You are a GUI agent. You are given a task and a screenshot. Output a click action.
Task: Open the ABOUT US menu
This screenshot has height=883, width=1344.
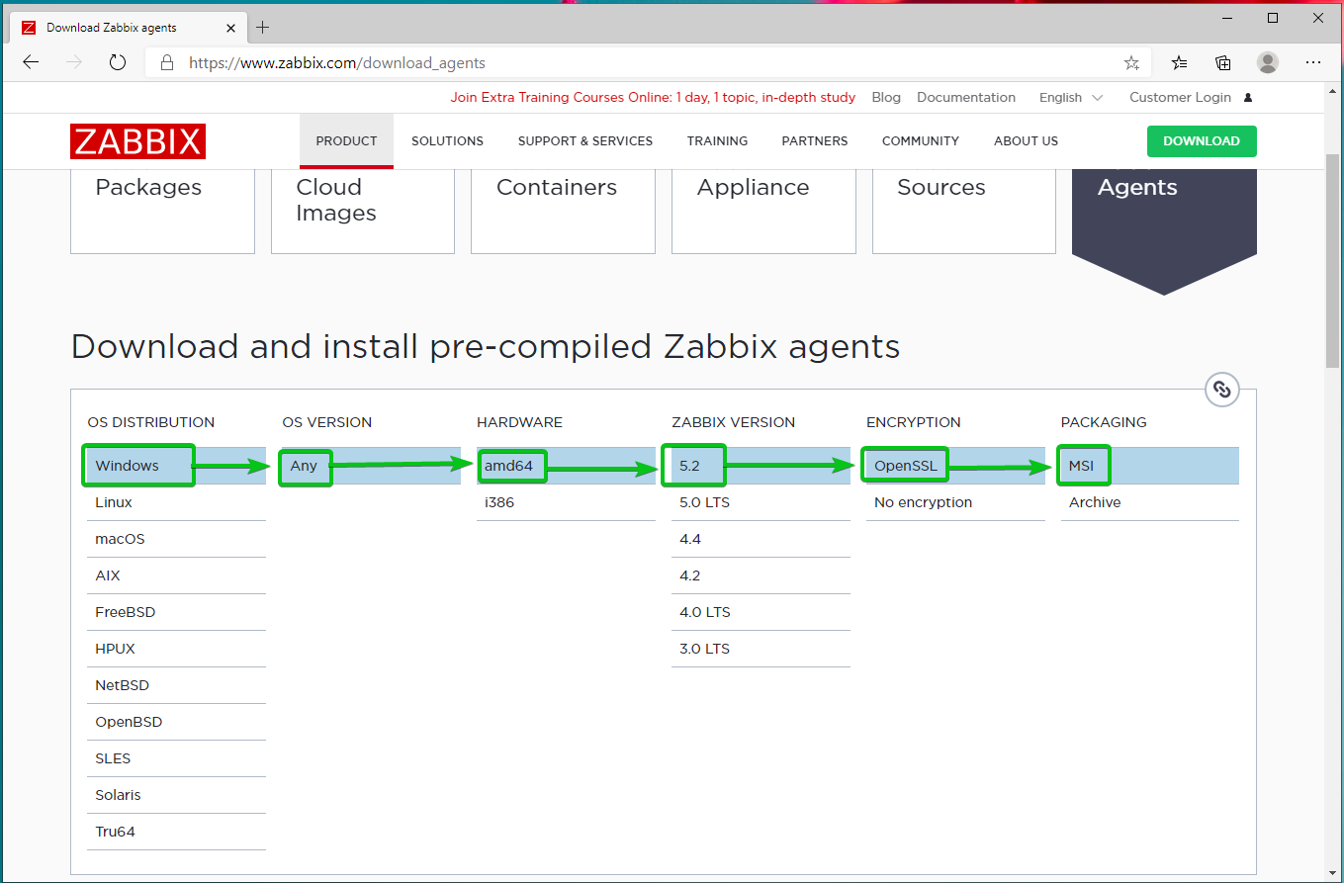[x=1026, y=141]
